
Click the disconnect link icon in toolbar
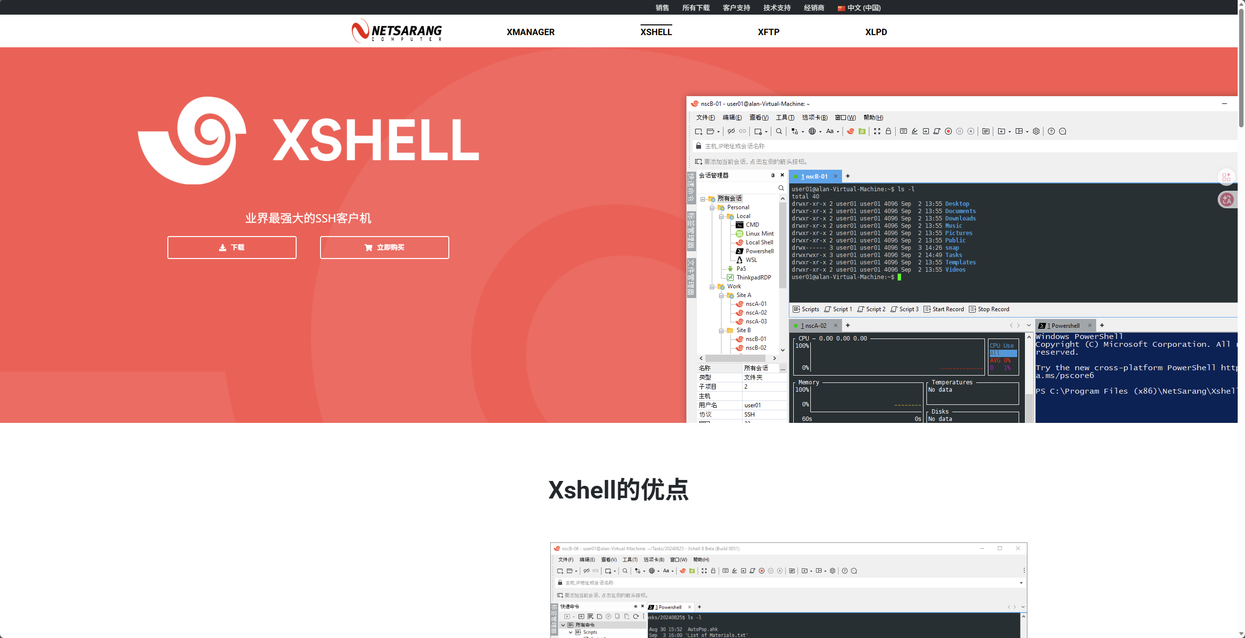(731, 131)
